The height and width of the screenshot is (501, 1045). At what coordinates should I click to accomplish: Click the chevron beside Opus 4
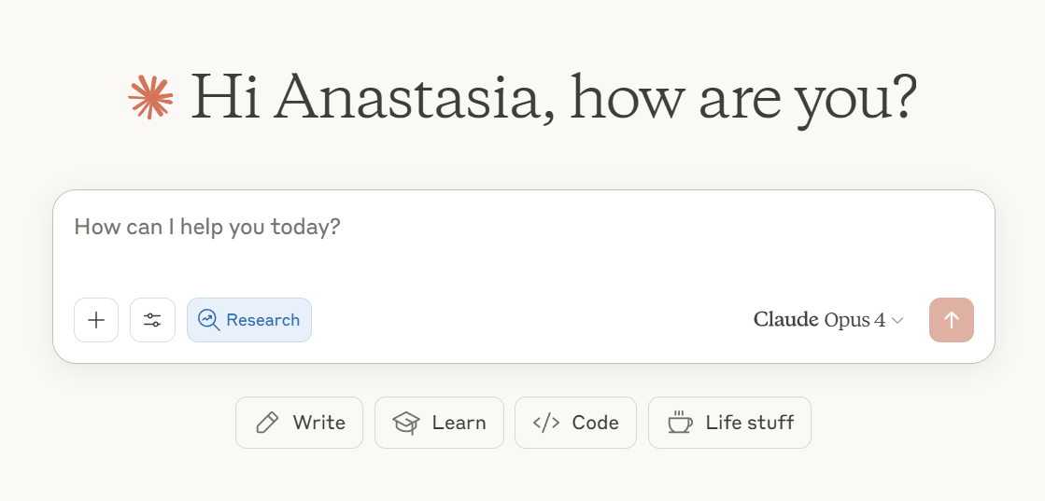897,320
